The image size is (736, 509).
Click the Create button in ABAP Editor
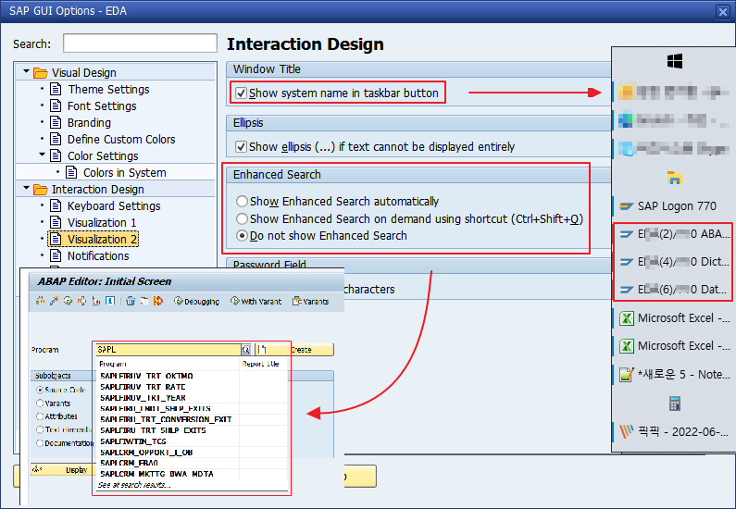tap(294, 350)
